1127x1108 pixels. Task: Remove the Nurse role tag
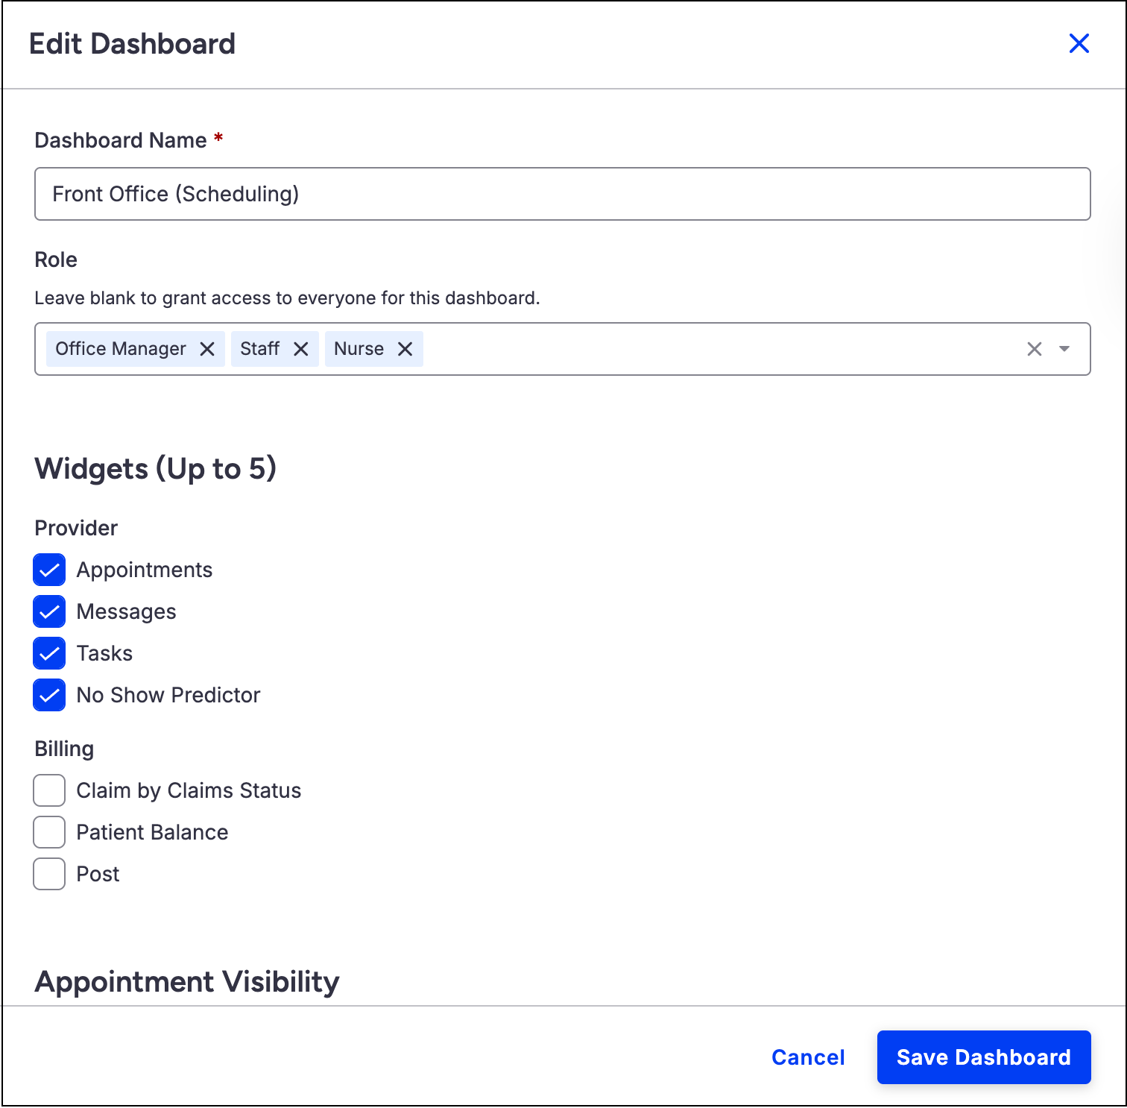tap(405, 349)
